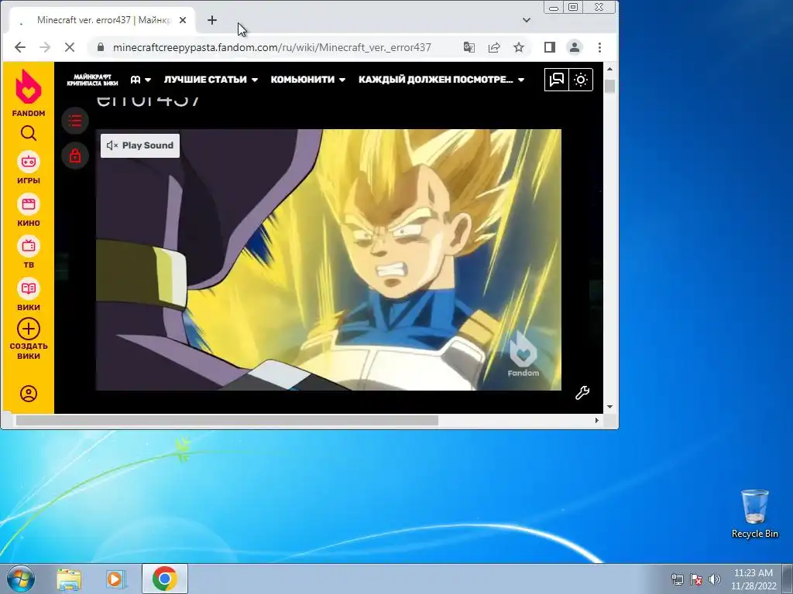The height and width of the screenshot is (594, 793).
Task: Open the red table of contents icon
Action: 75,121
